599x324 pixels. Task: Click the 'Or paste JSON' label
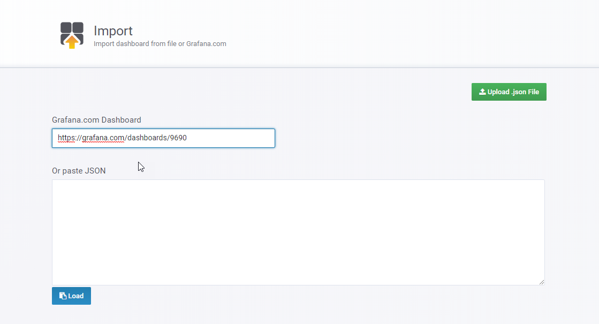pos(79,171)
